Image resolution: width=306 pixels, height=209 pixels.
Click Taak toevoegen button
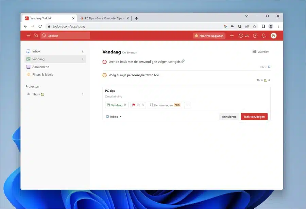254,117
